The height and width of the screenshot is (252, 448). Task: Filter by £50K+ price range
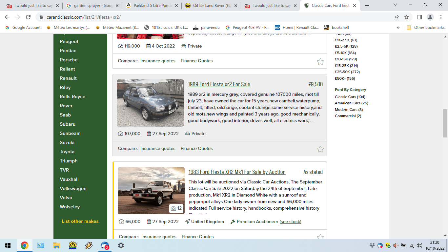[345, 78]
